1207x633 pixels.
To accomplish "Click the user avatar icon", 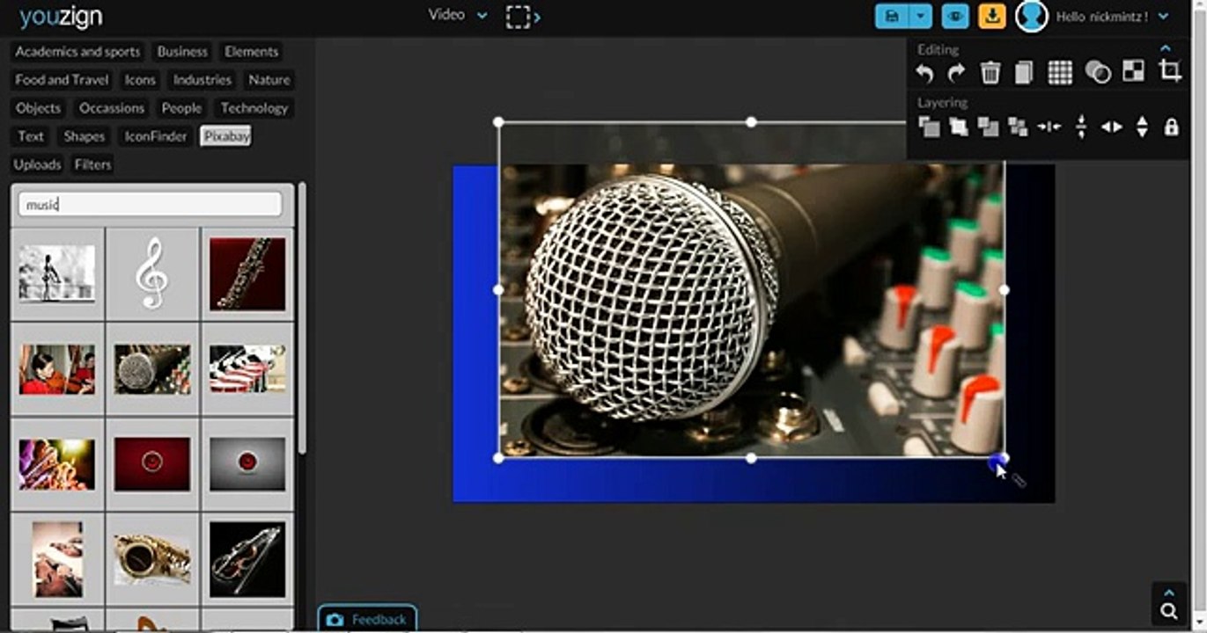I will point(1032,16).
